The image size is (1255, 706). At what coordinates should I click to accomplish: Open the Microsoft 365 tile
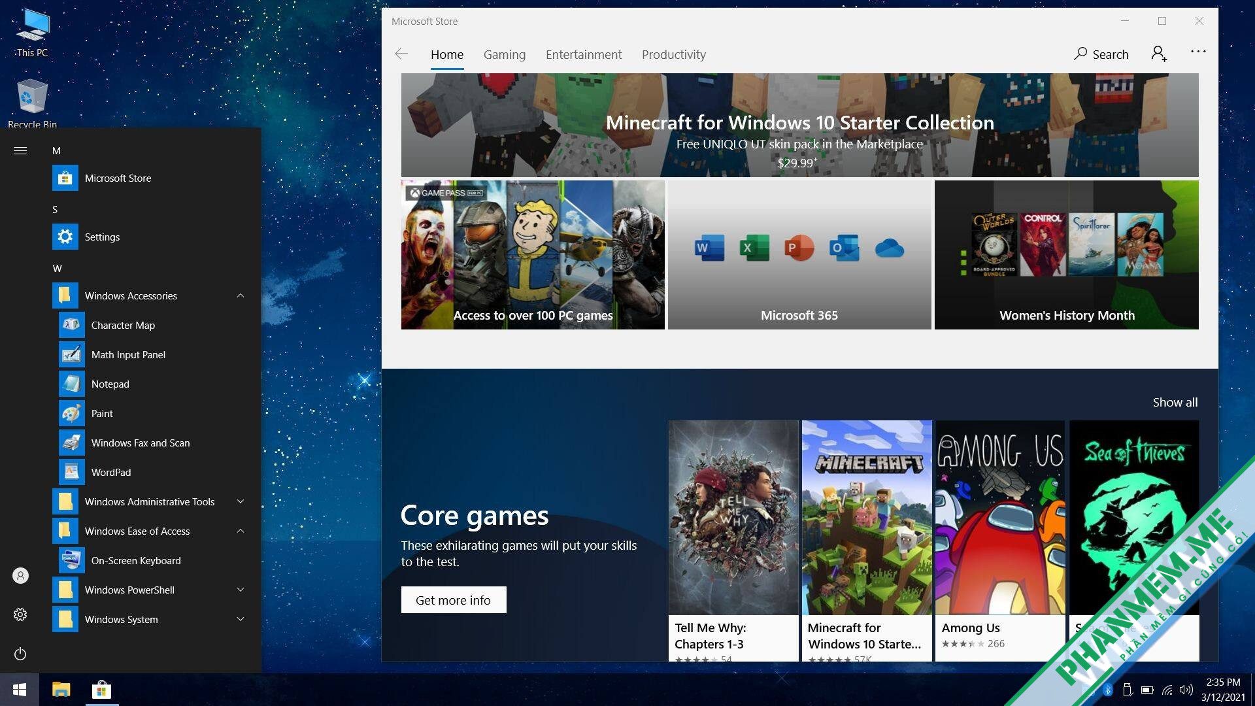pos(799,255)
